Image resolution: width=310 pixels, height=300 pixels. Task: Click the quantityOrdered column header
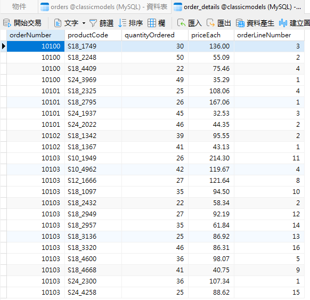(155, 35)
